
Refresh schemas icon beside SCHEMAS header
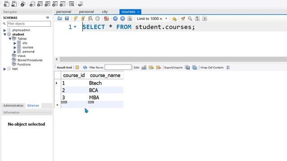(48, 17)
